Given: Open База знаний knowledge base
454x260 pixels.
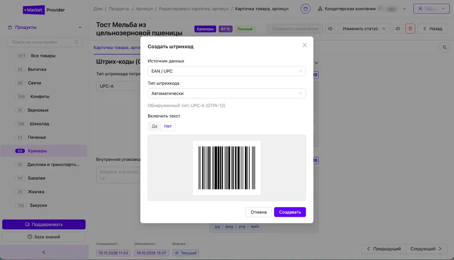Looking at the screenshot, I should 44,237.
